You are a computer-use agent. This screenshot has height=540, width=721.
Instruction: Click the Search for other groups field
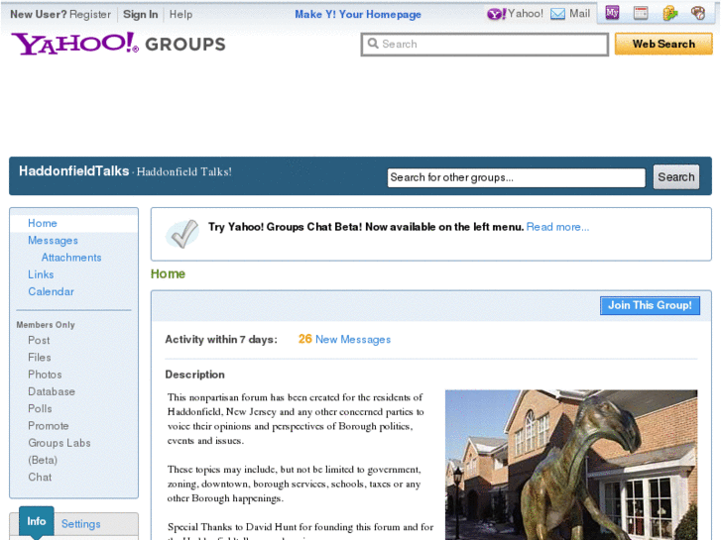pos(517,177)
